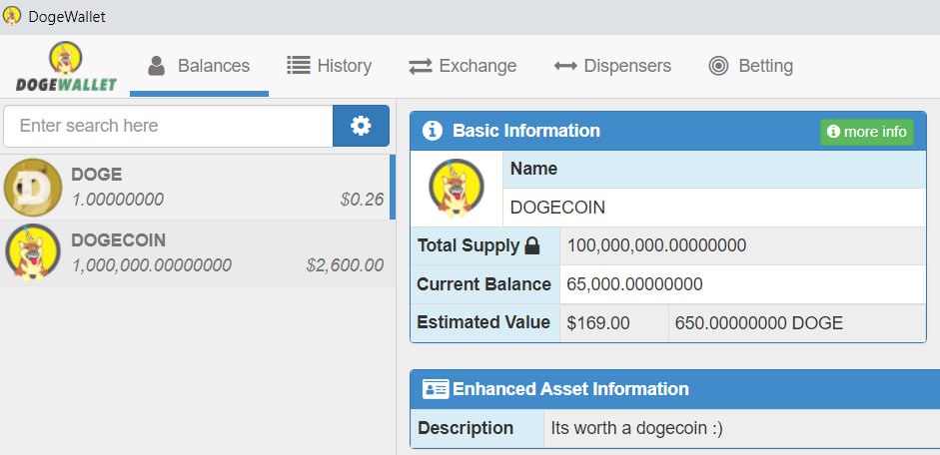Open search settings gear button
This screenshot has width=940, height=455.
[x=361, y=126]
